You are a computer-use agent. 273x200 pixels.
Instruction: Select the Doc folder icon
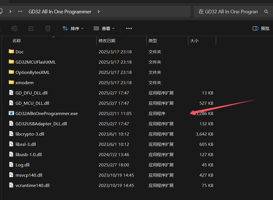click(x=11, y=52)
